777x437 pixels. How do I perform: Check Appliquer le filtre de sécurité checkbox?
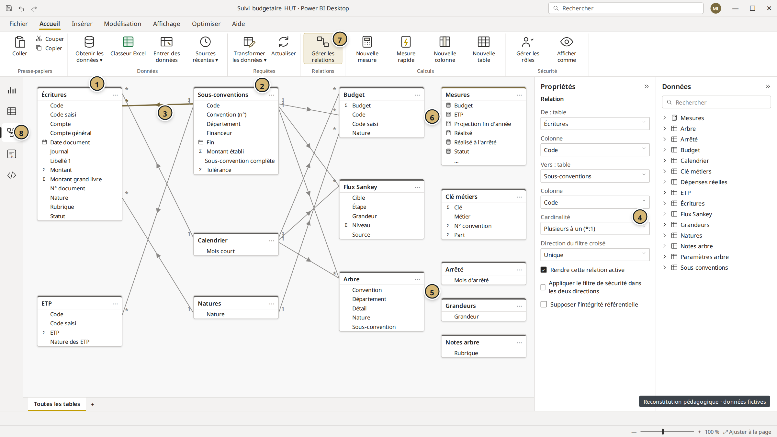pos(543,287)
